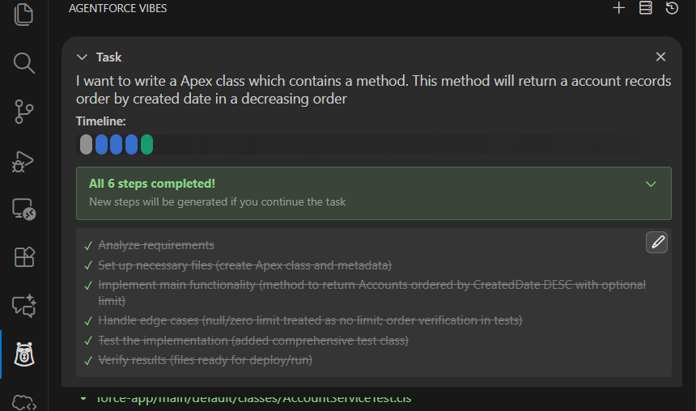Open the Extensions view

pos(23,257)
